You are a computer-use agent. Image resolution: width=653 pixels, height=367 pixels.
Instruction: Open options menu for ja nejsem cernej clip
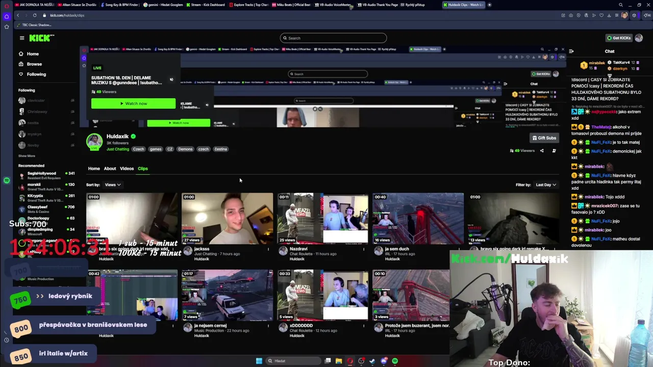point(268,326)
